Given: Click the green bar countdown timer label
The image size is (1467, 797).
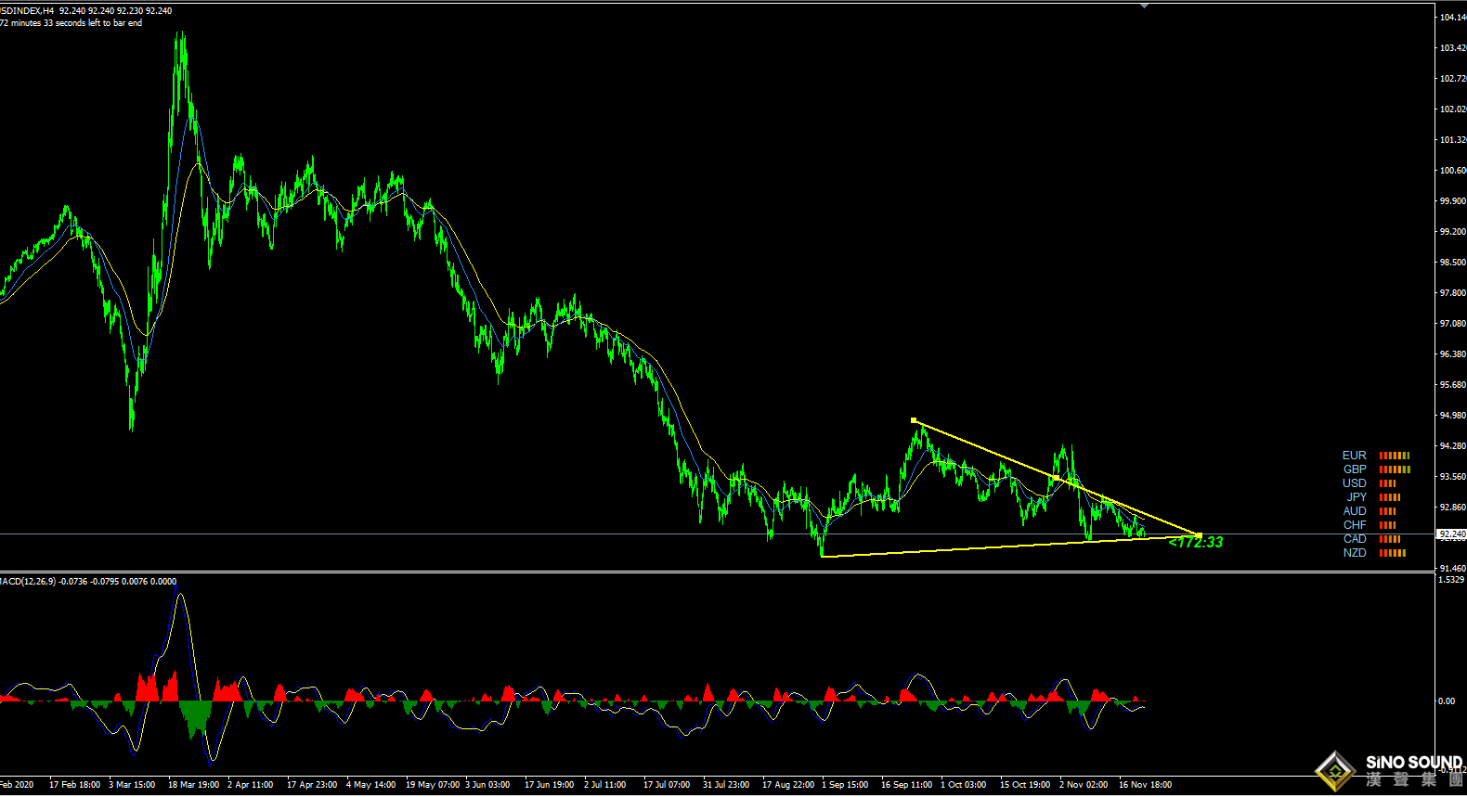Looking at the screenshot, I should (1196, 543).
